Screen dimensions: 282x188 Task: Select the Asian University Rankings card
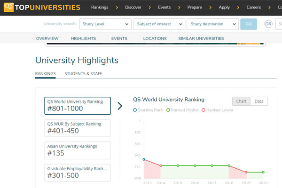(78, 150)
